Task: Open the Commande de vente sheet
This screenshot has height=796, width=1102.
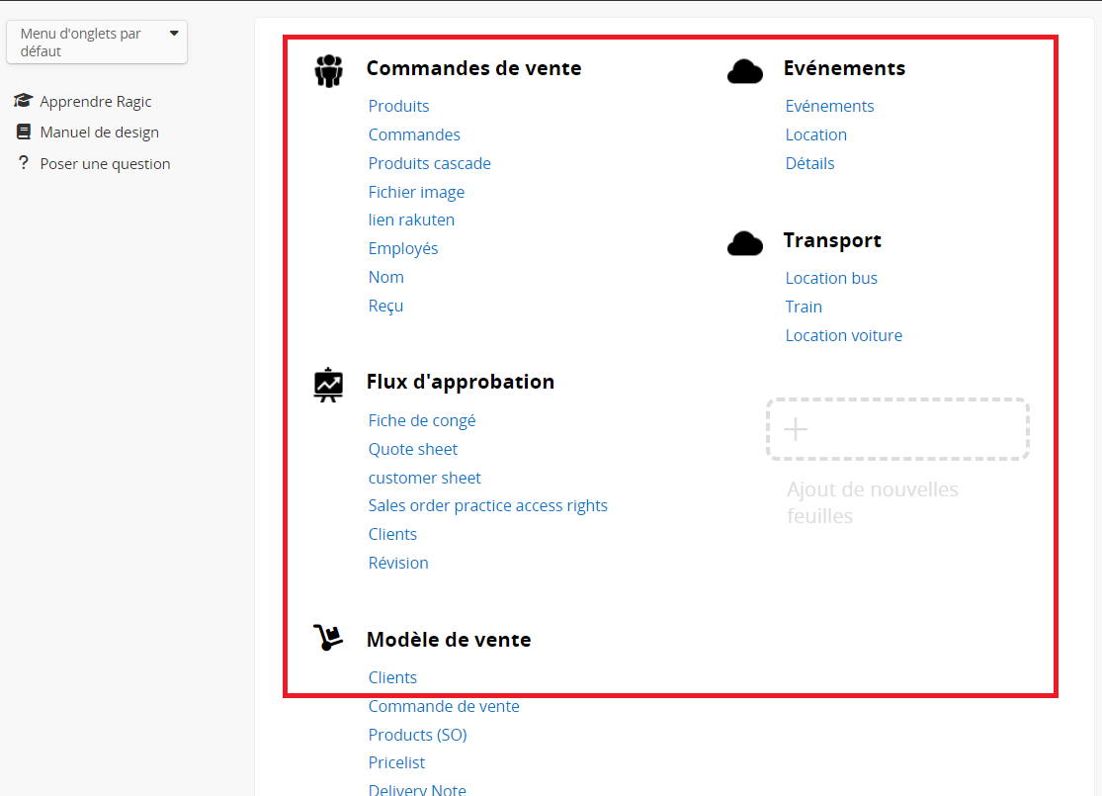Action: pyautogui.click(x=444, y=706)
